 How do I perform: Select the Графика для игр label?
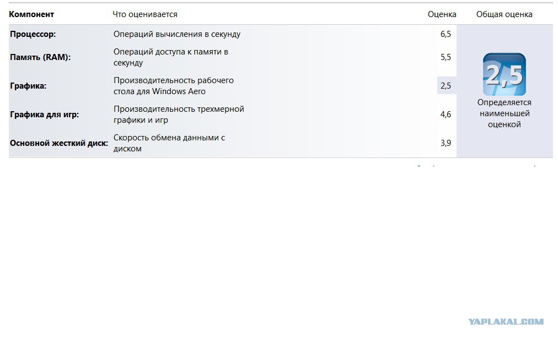click(x=44, y=115)
